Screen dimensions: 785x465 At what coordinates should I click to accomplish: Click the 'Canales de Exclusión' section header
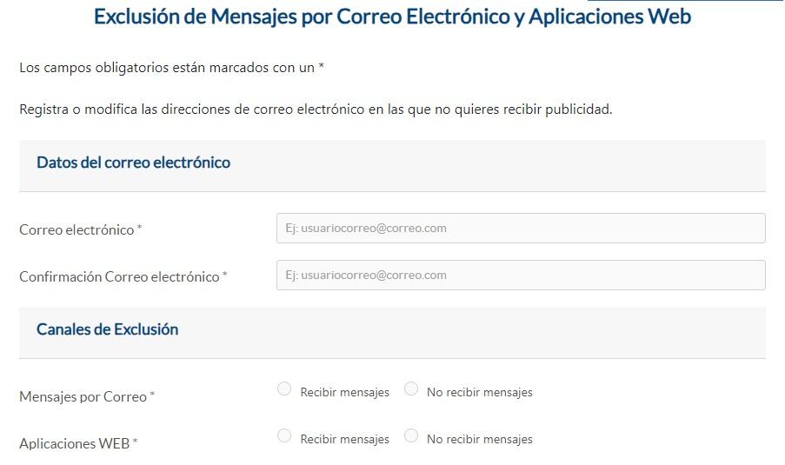coord(107,329)
